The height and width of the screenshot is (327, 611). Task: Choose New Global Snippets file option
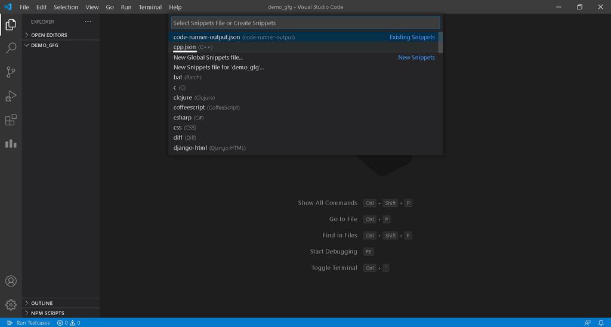click(304, 57)
